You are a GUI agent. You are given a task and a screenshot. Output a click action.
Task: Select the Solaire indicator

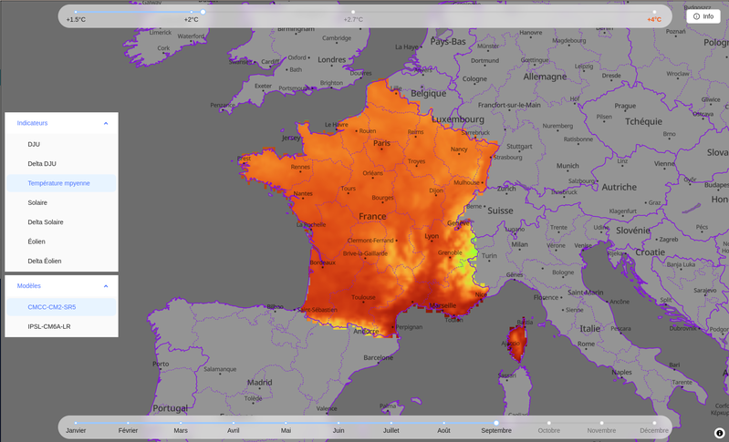pos(37,202)
